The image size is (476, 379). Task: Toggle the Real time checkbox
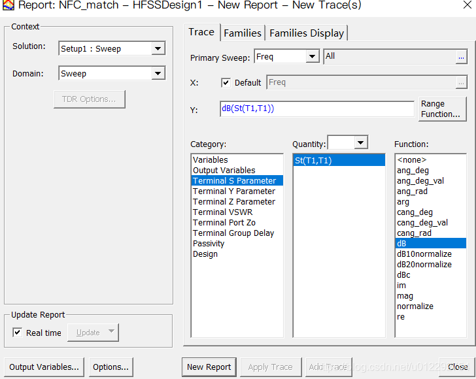click(x=17, y=333)
